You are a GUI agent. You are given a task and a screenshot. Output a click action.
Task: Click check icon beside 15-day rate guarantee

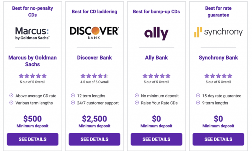coord(198,95)
